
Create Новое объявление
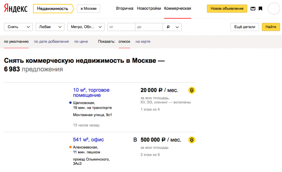(x=227, y=9)
